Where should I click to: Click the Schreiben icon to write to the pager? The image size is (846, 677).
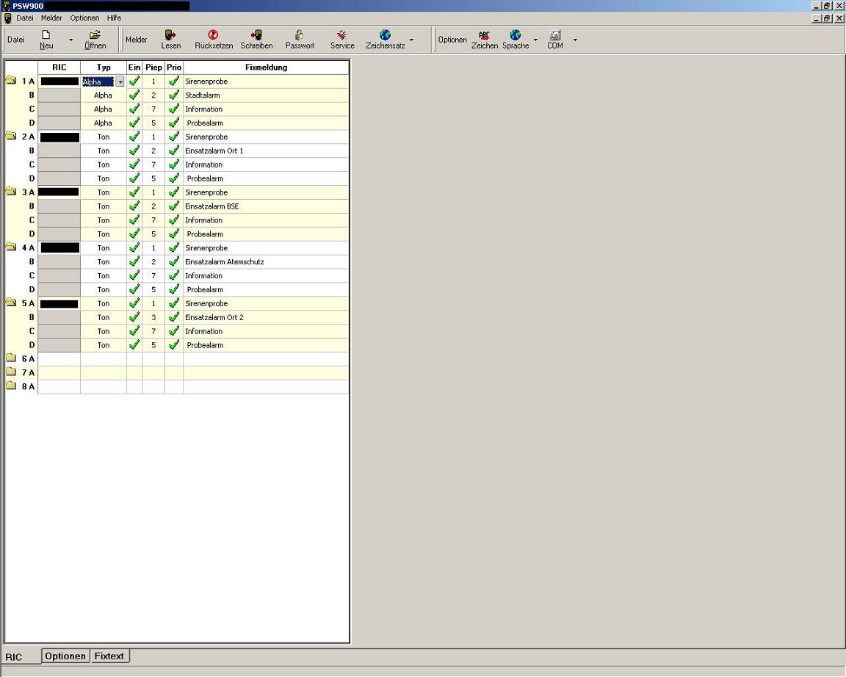point(256,35)
